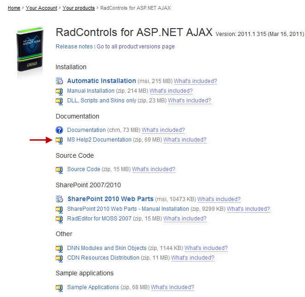Click SharePoint Web Parts Manual Installation zip icon
Viewport: 305px width, 297px height.
click(x=59, y=209)
